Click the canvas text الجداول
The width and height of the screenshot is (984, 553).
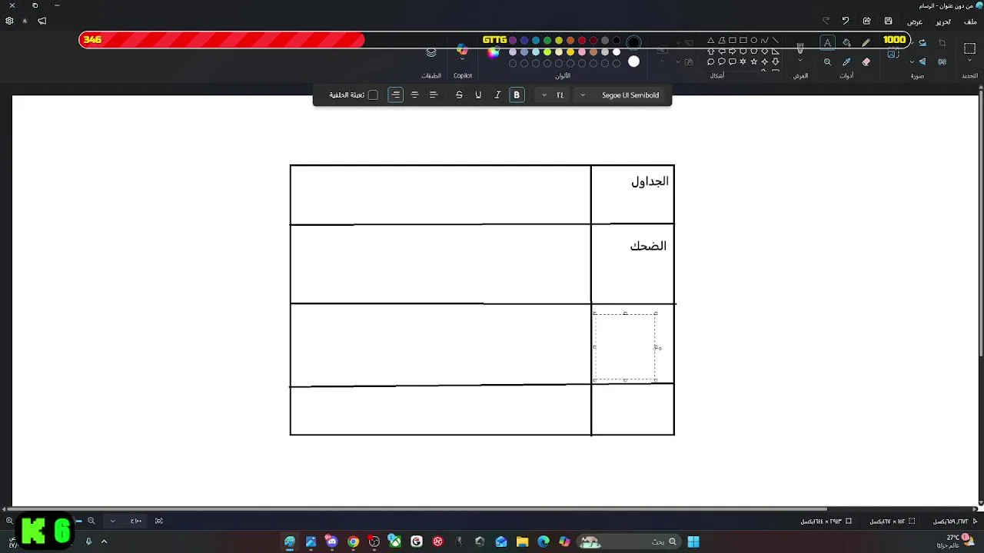point(650,181)
